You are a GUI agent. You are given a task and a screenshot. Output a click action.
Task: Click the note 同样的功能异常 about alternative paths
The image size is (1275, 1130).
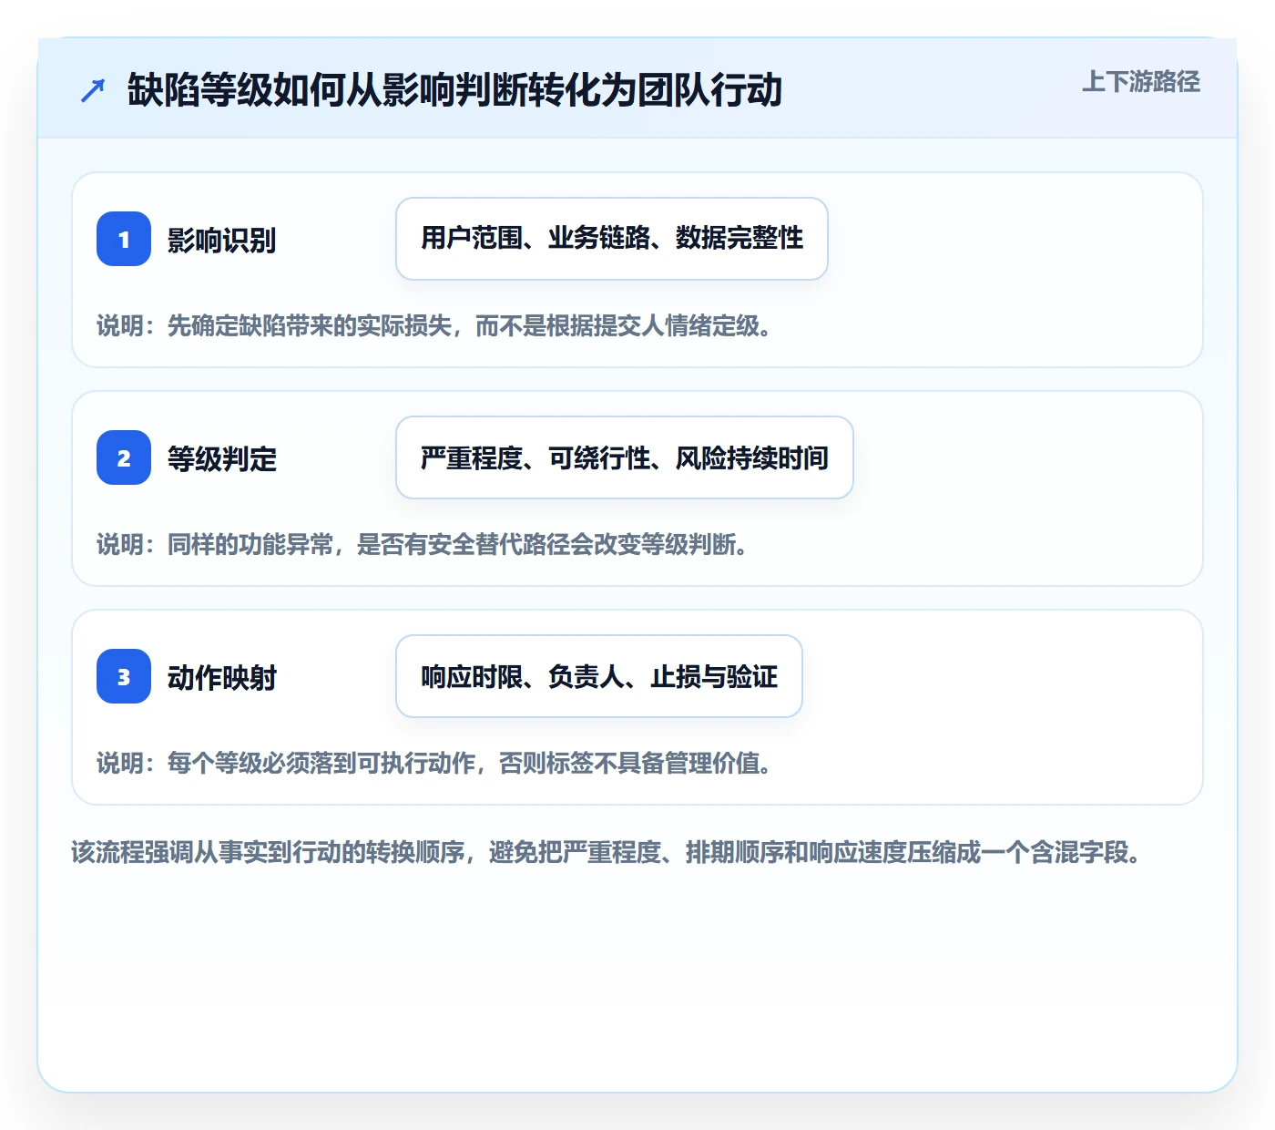[x=423, y=545]
